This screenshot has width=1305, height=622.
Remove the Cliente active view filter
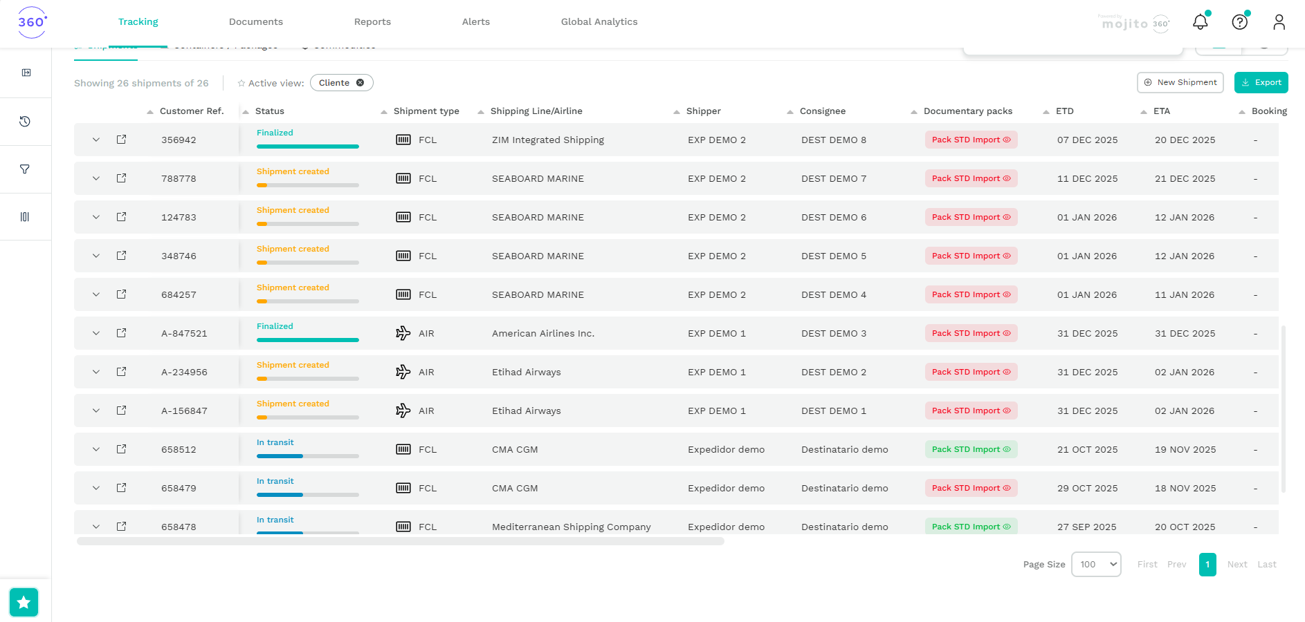tap(360, 83)
